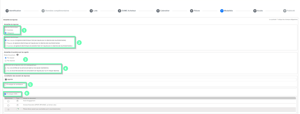Choose Par réponse opening mode
Image resolution: width=300 pixels, height=114 pixels.
pos(6,61)
